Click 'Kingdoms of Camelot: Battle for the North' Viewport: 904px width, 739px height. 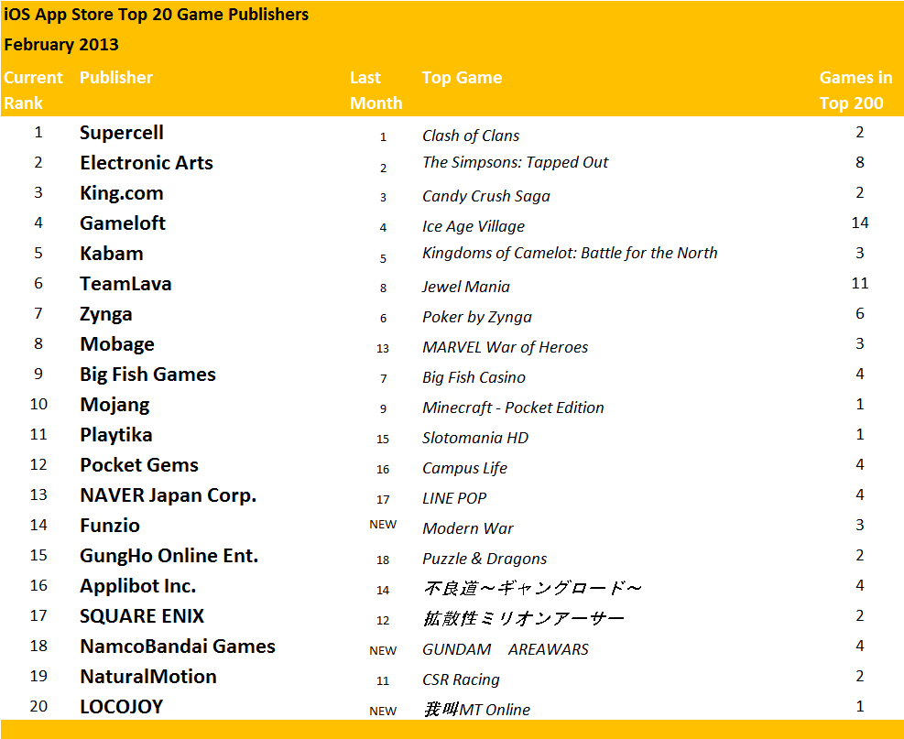coord(570,253)
